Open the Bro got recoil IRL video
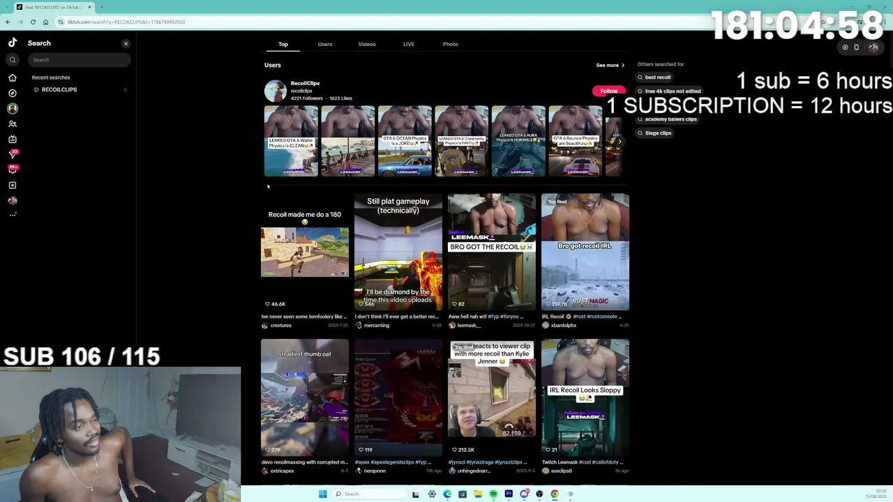This screenshot has height=502, width=893. coord(585,252)
